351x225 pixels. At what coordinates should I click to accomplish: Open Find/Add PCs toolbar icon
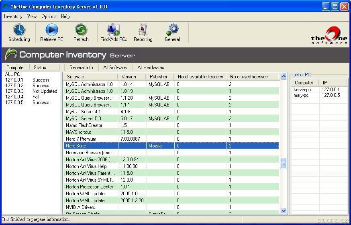point(114,30)
